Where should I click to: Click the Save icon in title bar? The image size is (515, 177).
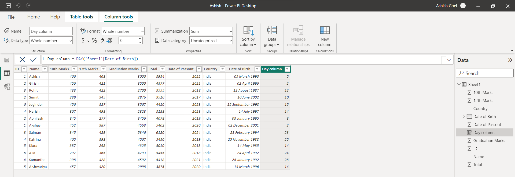coord(8,6)
